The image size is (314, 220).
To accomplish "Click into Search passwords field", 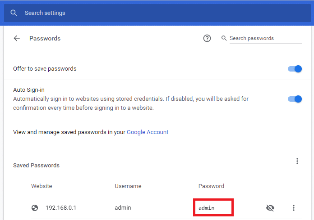I will pyautogui.click(x=266, y=38).
